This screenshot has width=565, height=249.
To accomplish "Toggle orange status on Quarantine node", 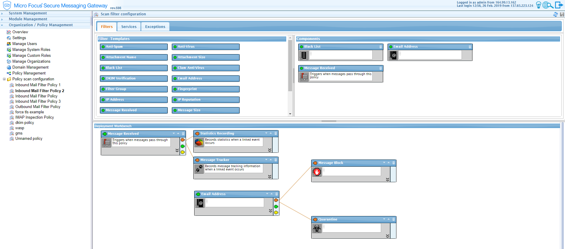I will coord(315,220).
